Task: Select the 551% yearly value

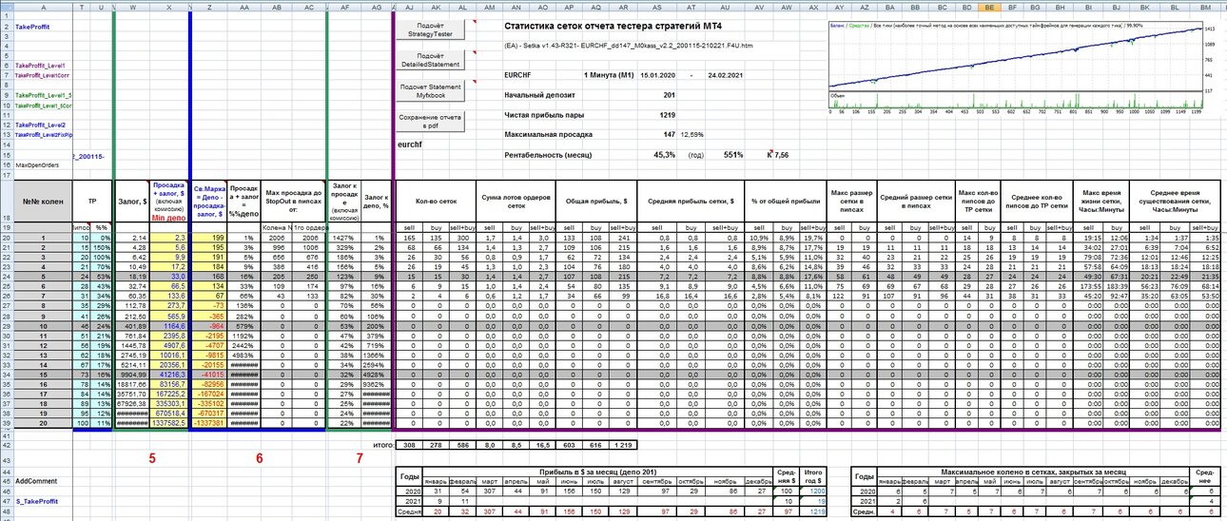Action: point(733,154)
